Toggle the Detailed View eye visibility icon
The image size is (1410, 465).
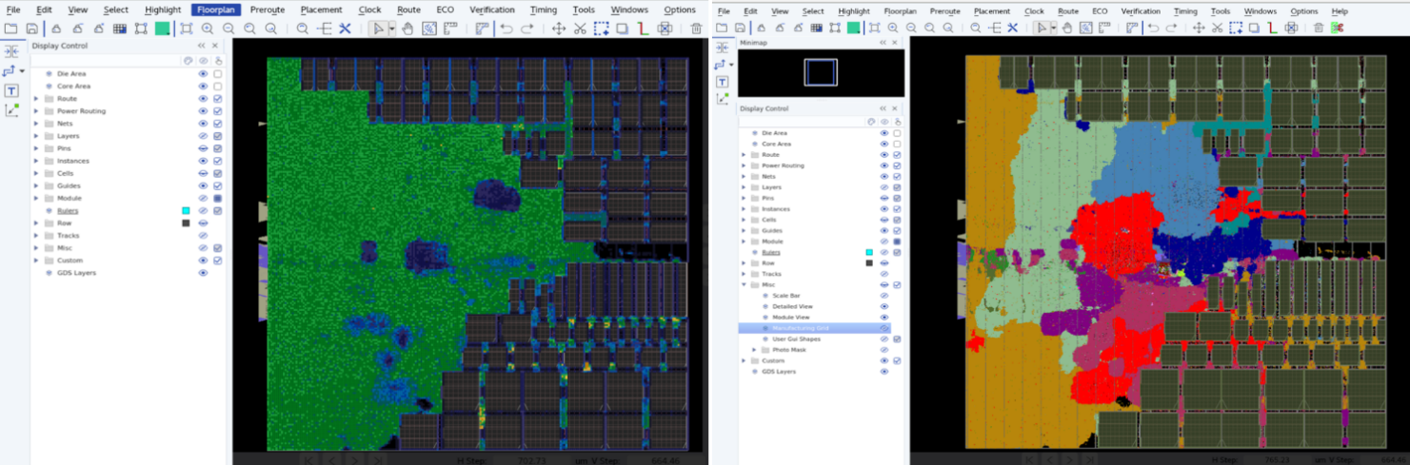click(884, 306)
